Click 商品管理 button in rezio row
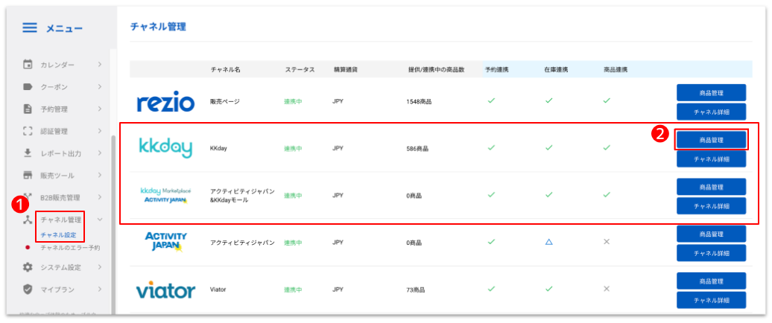Viewport: 772px width, 323px height. point(711,92)
